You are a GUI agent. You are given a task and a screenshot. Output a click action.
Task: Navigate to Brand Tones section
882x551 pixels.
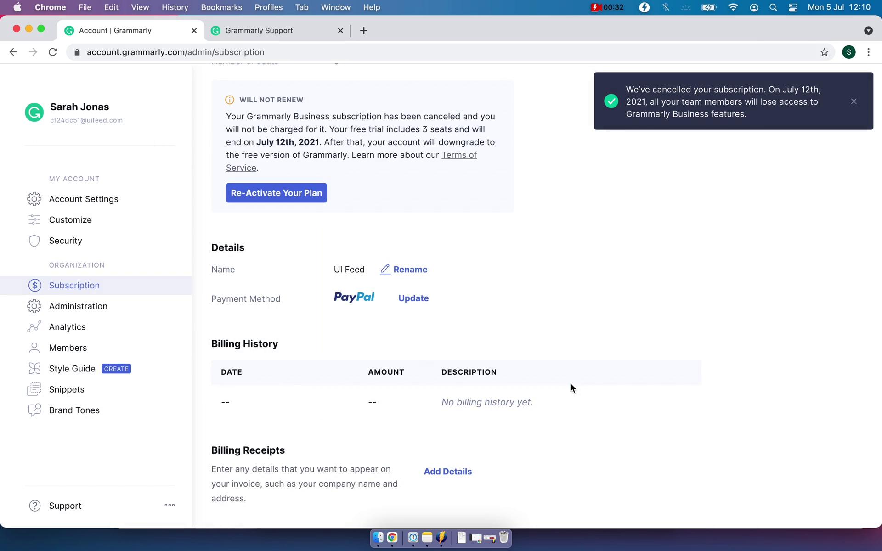click(x=74, y=410)
